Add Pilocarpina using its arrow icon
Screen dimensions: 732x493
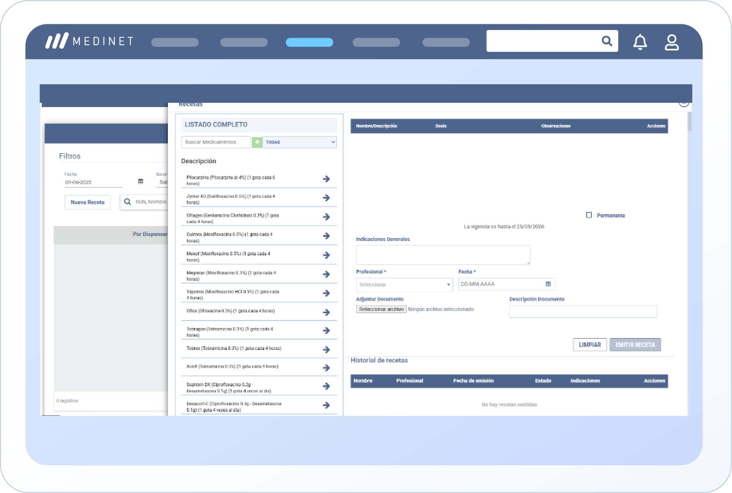click(x=326, y=179)
